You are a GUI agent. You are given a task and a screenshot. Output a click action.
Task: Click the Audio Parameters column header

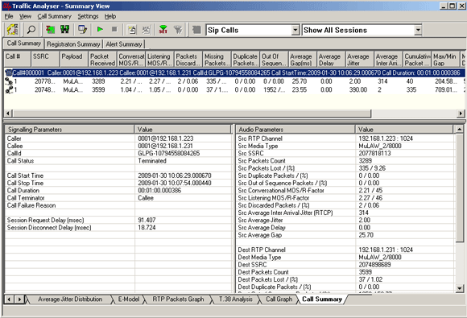(x=295, y=130)
